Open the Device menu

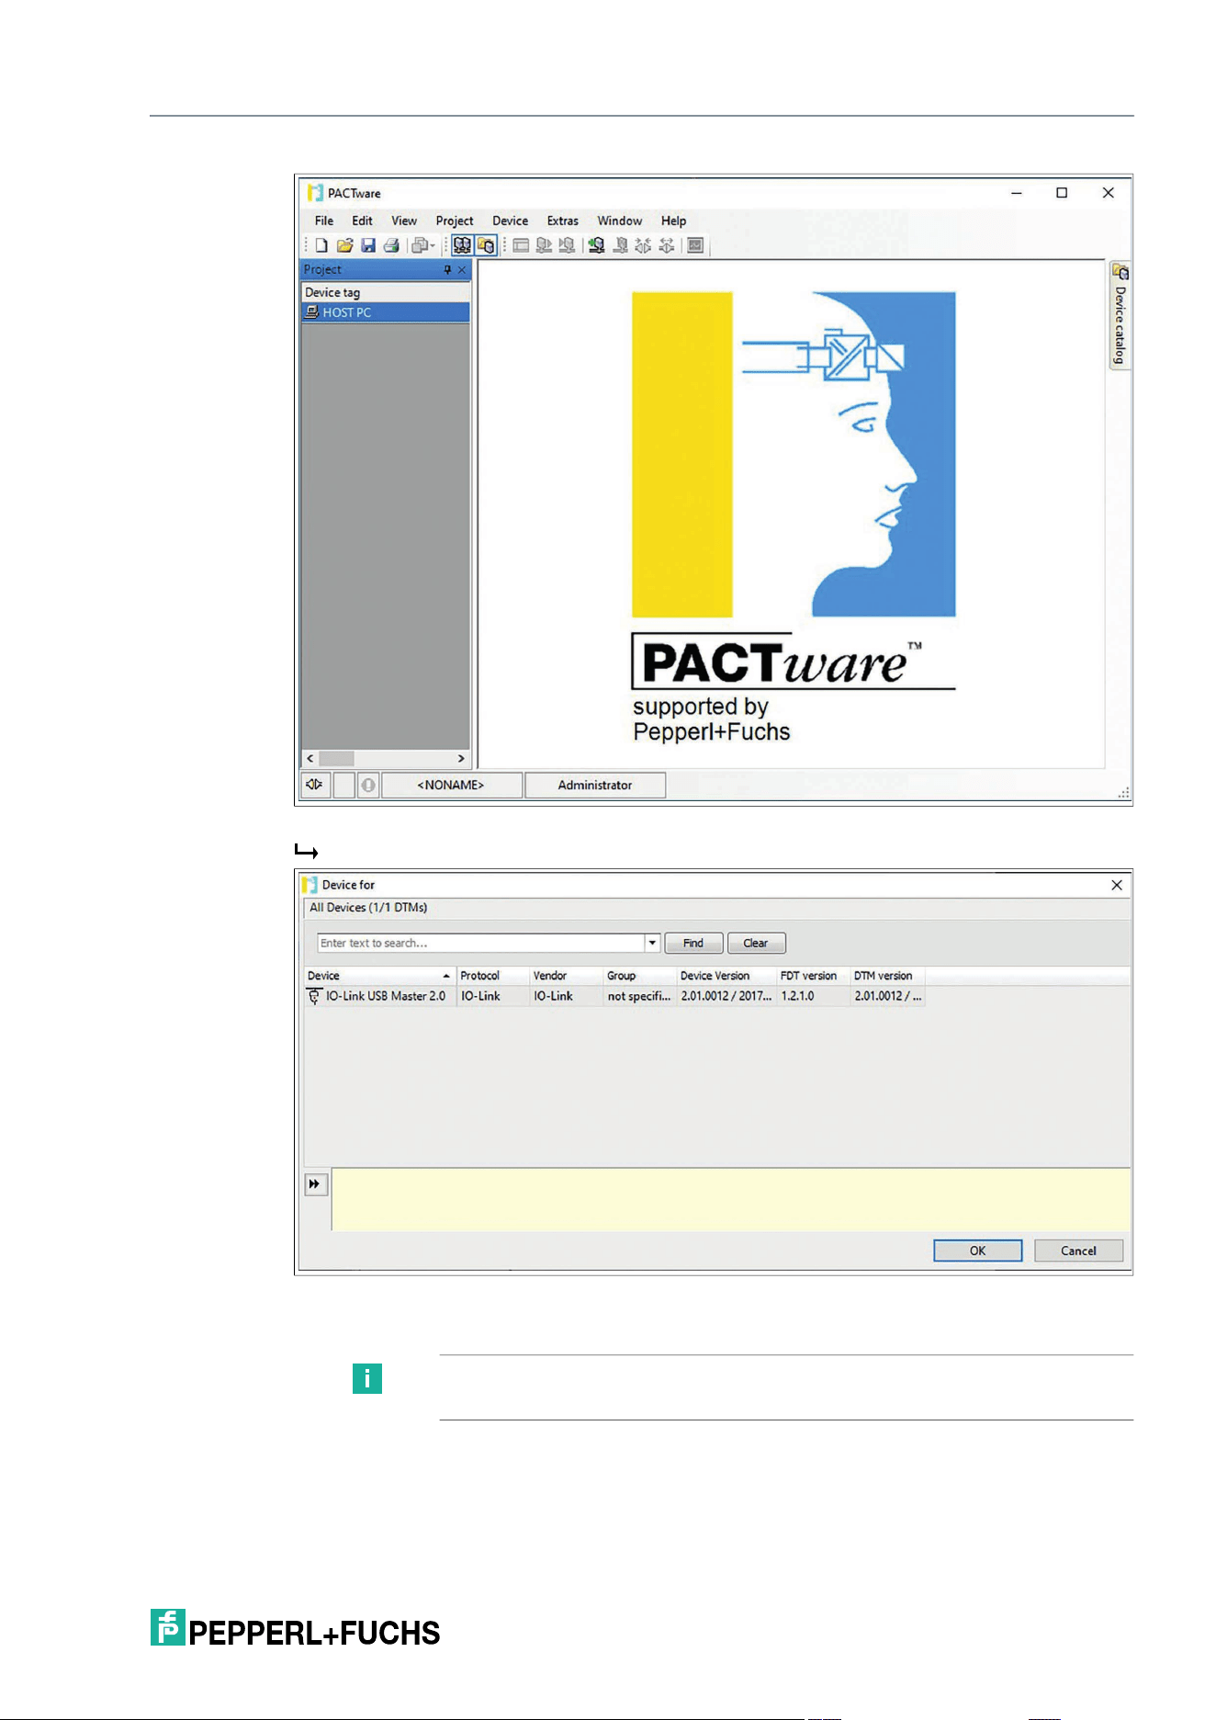tap(511, 221)
